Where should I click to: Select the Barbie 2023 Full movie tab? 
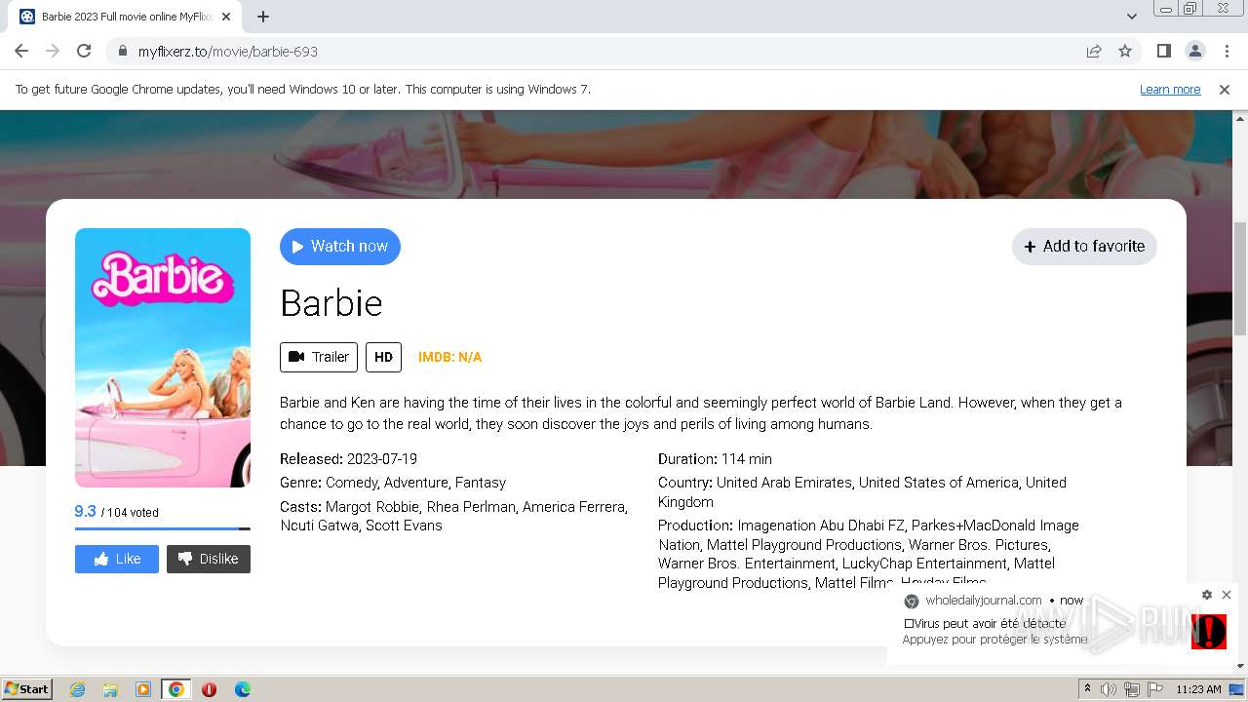coord(127,17)
